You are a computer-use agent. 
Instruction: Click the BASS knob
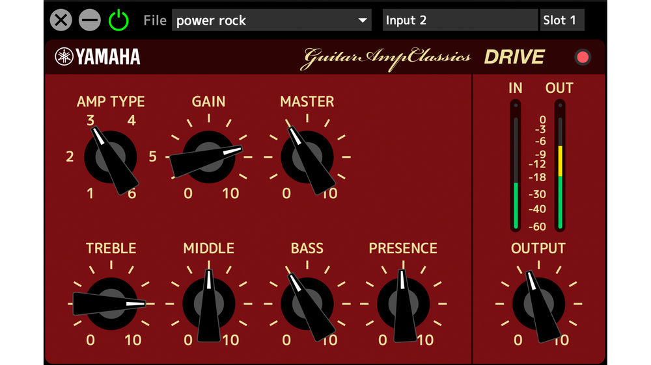pyautogui.click(x=307, y=303)
